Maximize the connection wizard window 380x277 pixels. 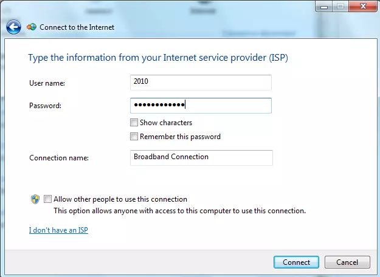coord(339,7)
